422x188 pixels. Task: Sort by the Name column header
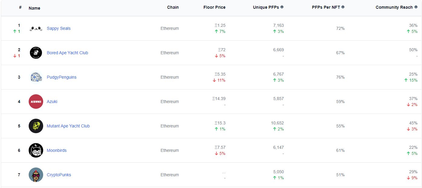[34, 8]
